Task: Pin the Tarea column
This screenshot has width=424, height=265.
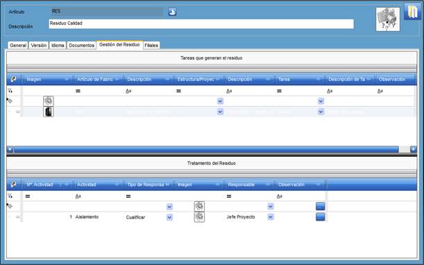Action: tap(319, 79)
